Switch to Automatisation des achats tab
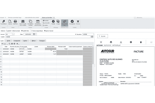 tap(32, 18)
